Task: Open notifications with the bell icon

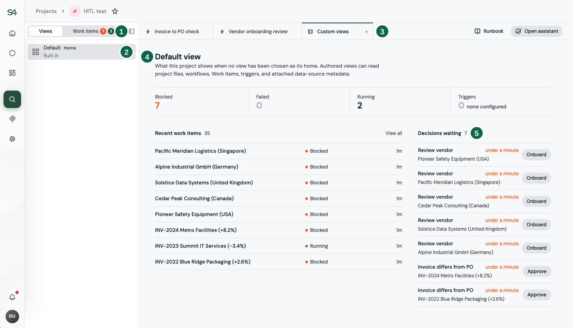Action: point(12,297)
